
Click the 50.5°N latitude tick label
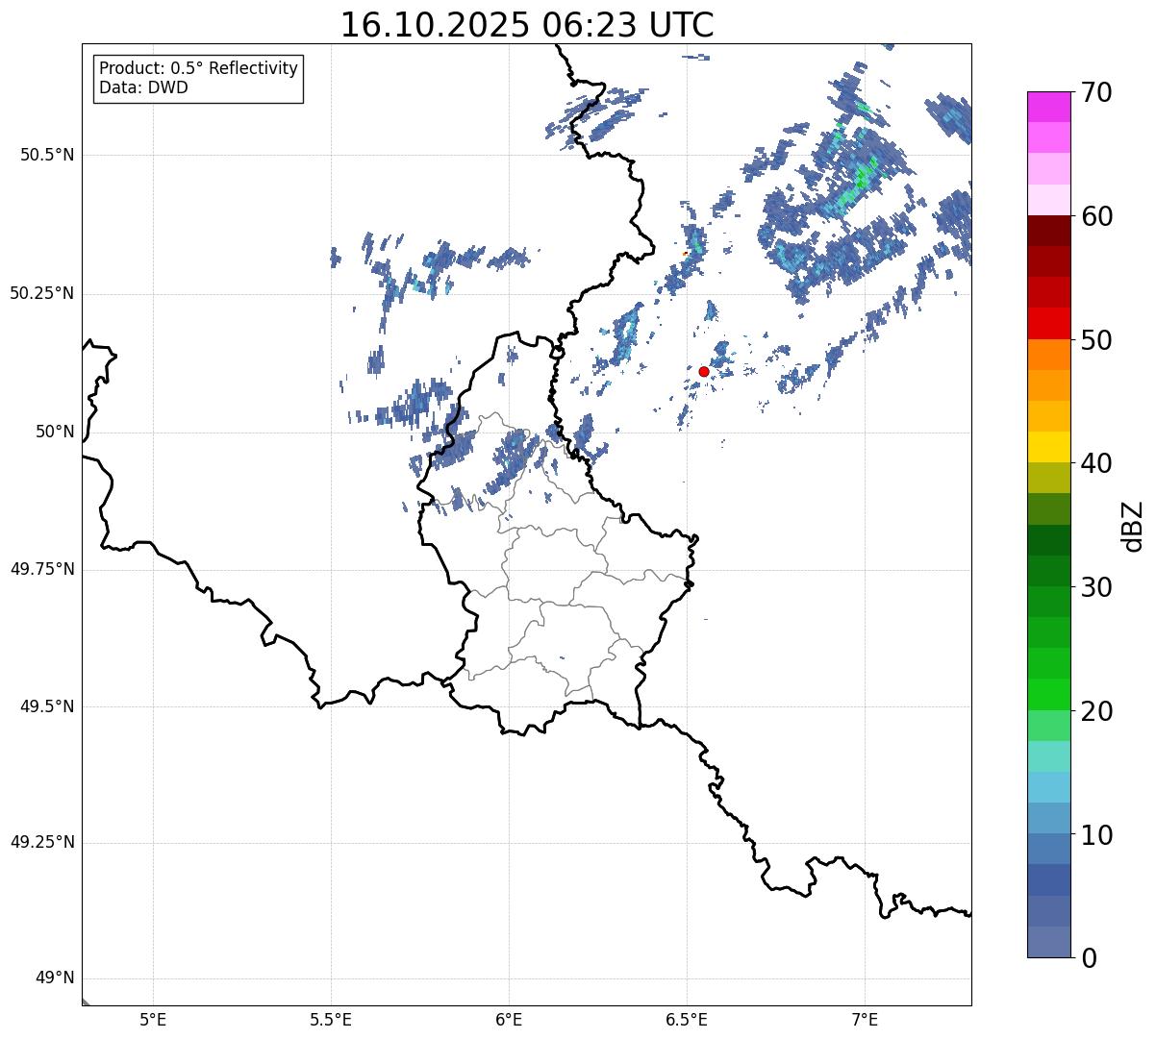[x=46, y=156]
